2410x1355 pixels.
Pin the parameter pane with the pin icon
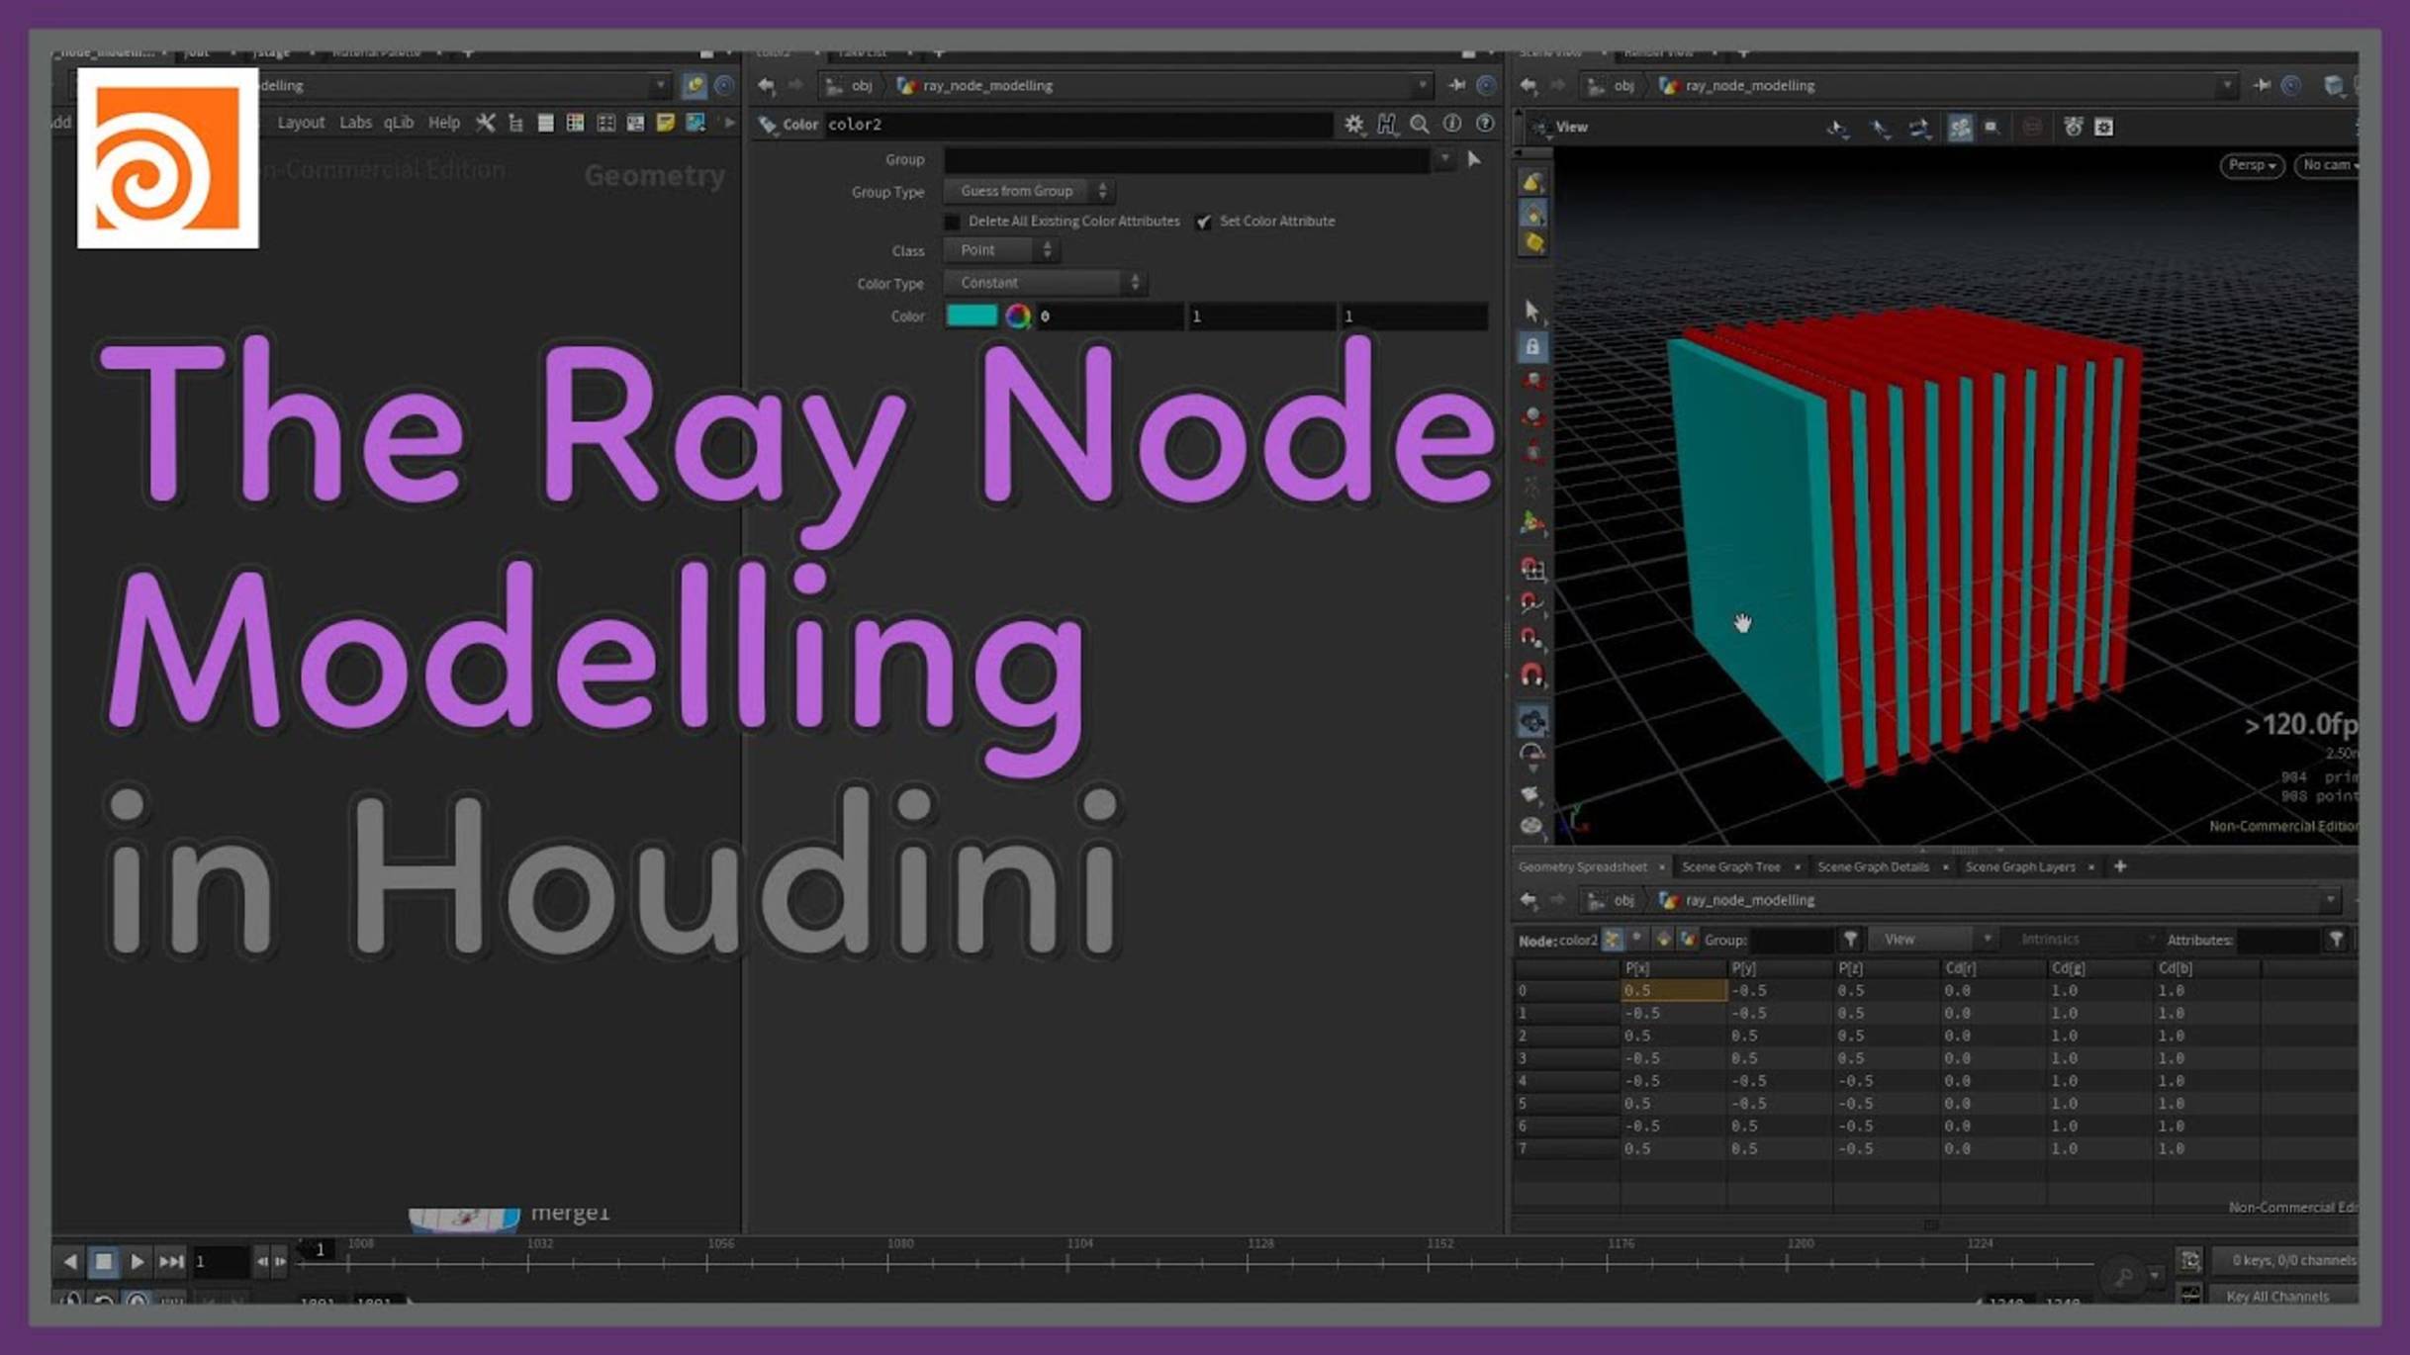[1456, 86]
